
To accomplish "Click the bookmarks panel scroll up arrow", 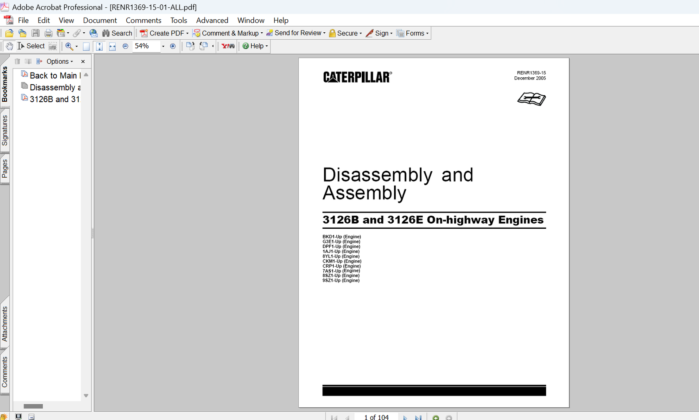I will (86, 75).
